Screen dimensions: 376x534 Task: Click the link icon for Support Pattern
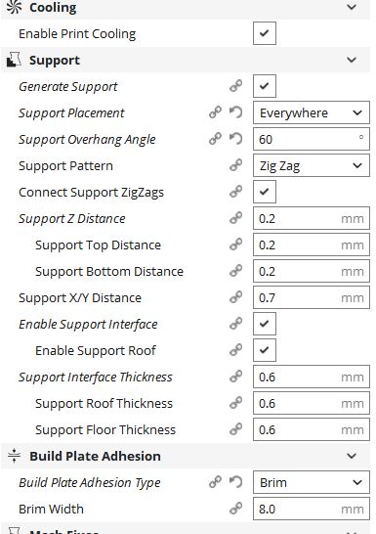coord(235,165)
